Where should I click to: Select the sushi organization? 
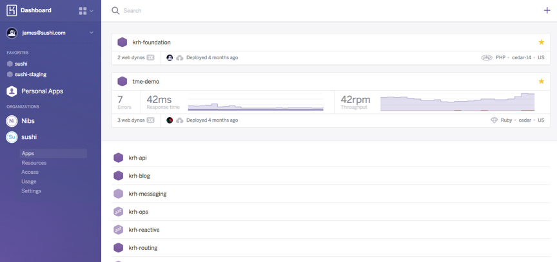[29, 137]
